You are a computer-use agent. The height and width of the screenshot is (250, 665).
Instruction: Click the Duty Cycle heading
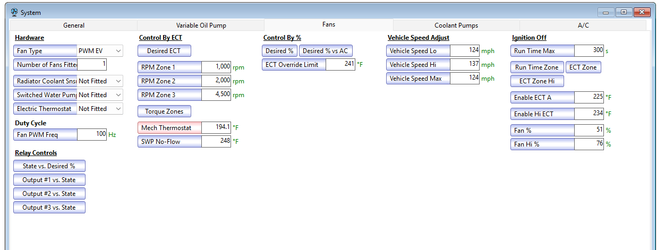pyautogui.click(x=30, y=123)
